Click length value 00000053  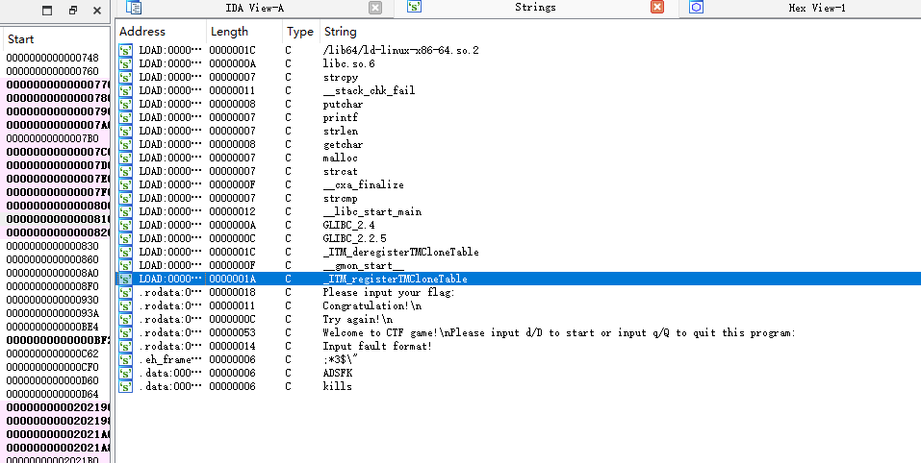[232, 333]
